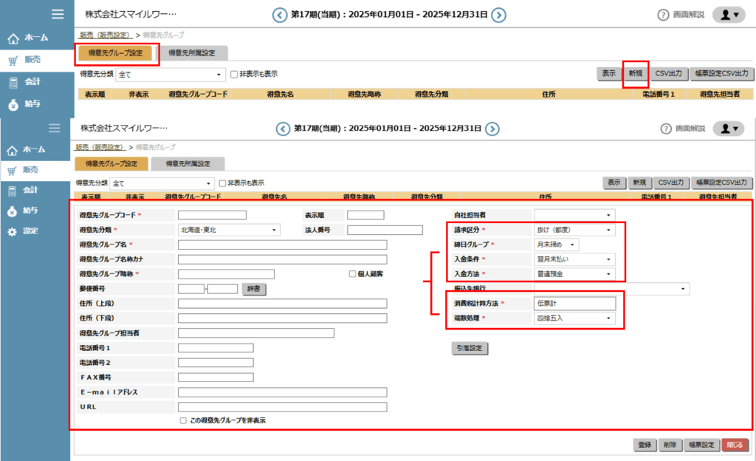
Task: Open 引落設定 settings
Action: click(470, 348)
